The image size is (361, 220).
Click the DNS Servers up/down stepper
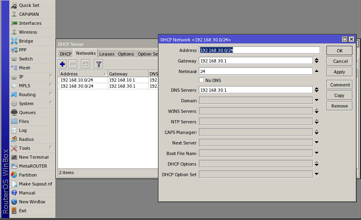316,90
